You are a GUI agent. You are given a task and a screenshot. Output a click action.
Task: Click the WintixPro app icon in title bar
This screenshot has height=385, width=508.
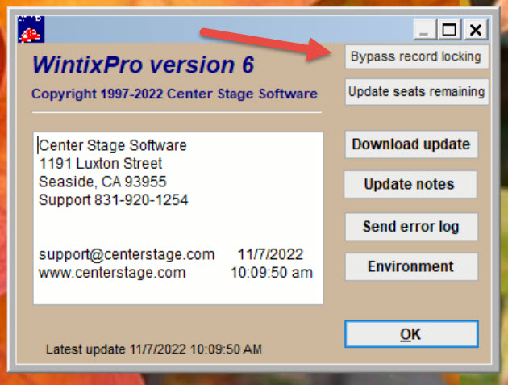coord(31,29)
